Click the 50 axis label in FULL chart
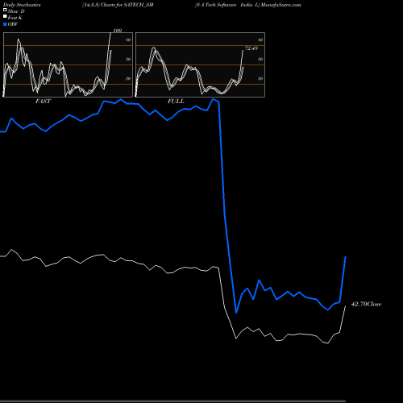The image size is (403, 403). click(260, 59)
